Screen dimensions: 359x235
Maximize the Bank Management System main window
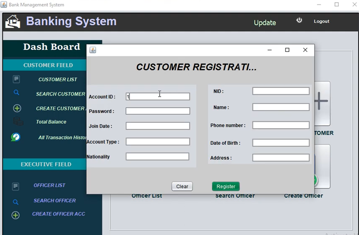coord(337,4)
